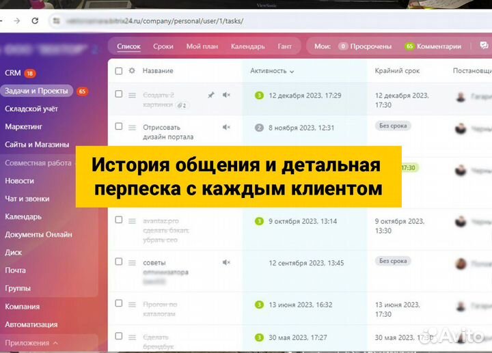The width and height of the screenshot is (492, 353).
Task: Tick checkbox for Прогон по каталогам
Action: click(119, 303)
